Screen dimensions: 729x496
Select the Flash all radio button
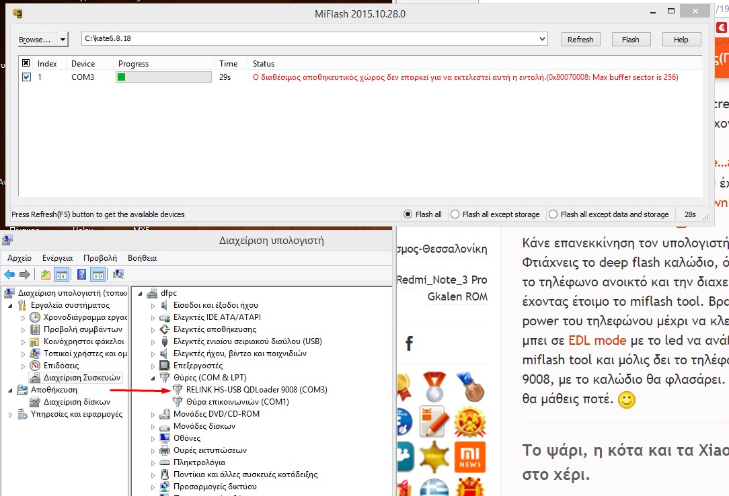point(408,214)
